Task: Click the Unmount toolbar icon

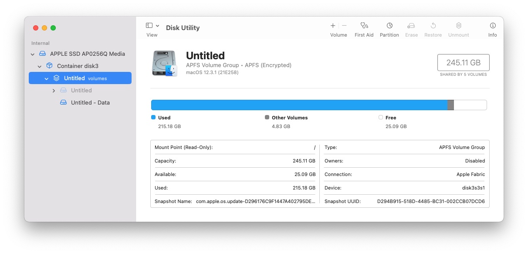Action: (x=458, y=26)
